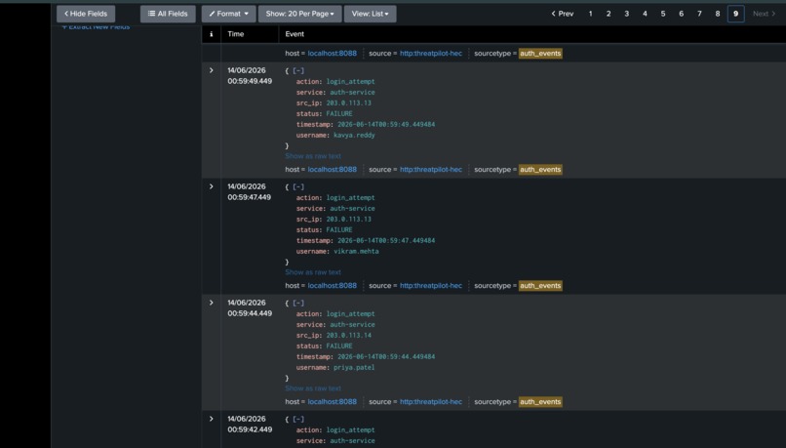Image resolution: width=786 pixels, height=448 pixels.
Task: Click timestamp value 2026-06-14T00:59:47.449484
Action: pyautogui.click(x=386, y=240)
